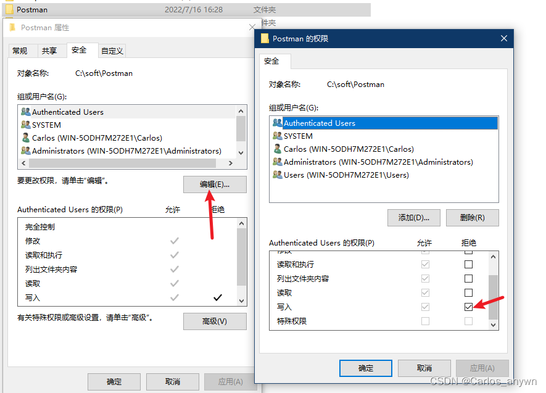Select Administrators entry in properties window list
The width and height of the screenshot is (546, 393).
[126, 151]
